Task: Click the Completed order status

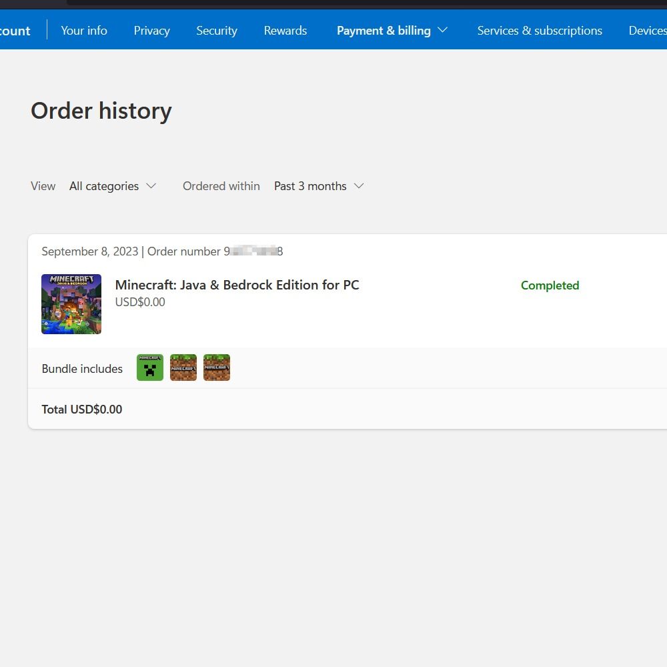Action: (549, 285)
